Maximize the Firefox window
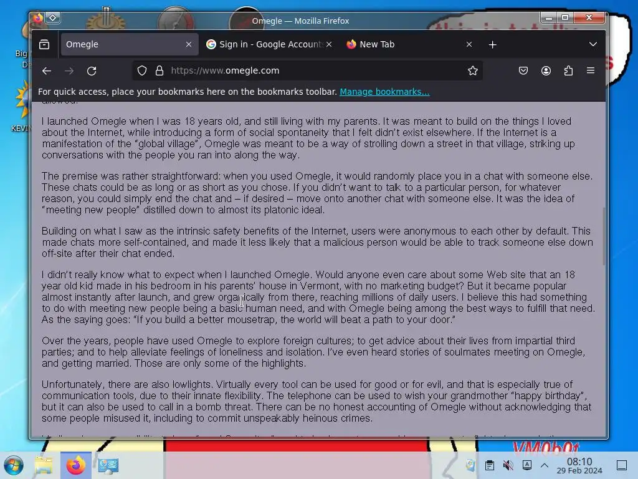 (565, 17)
